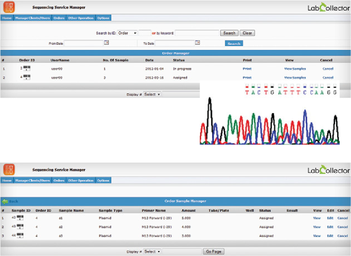
Task: Open Other Operation tab in bottom screen
Action: 81,180
